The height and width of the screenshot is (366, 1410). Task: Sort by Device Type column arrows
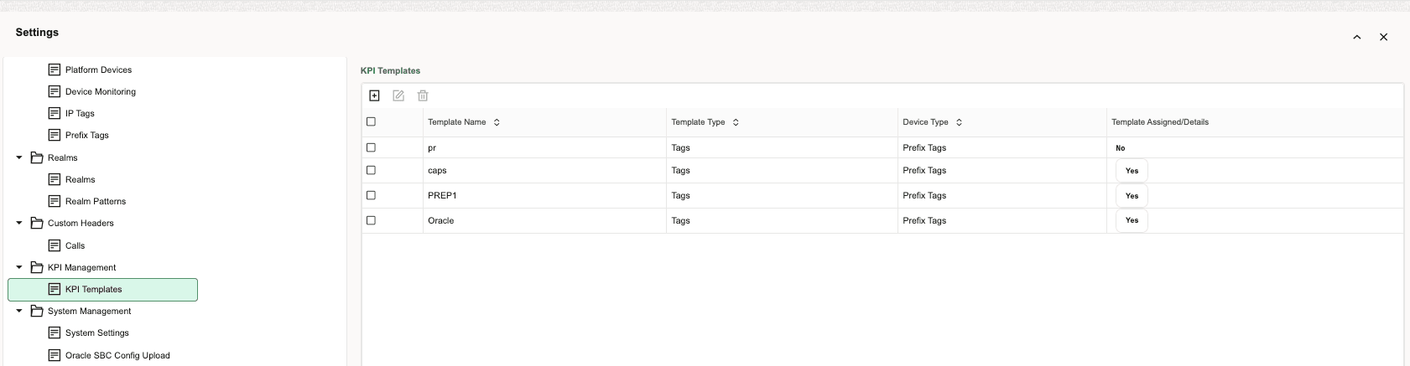[959, 122]
